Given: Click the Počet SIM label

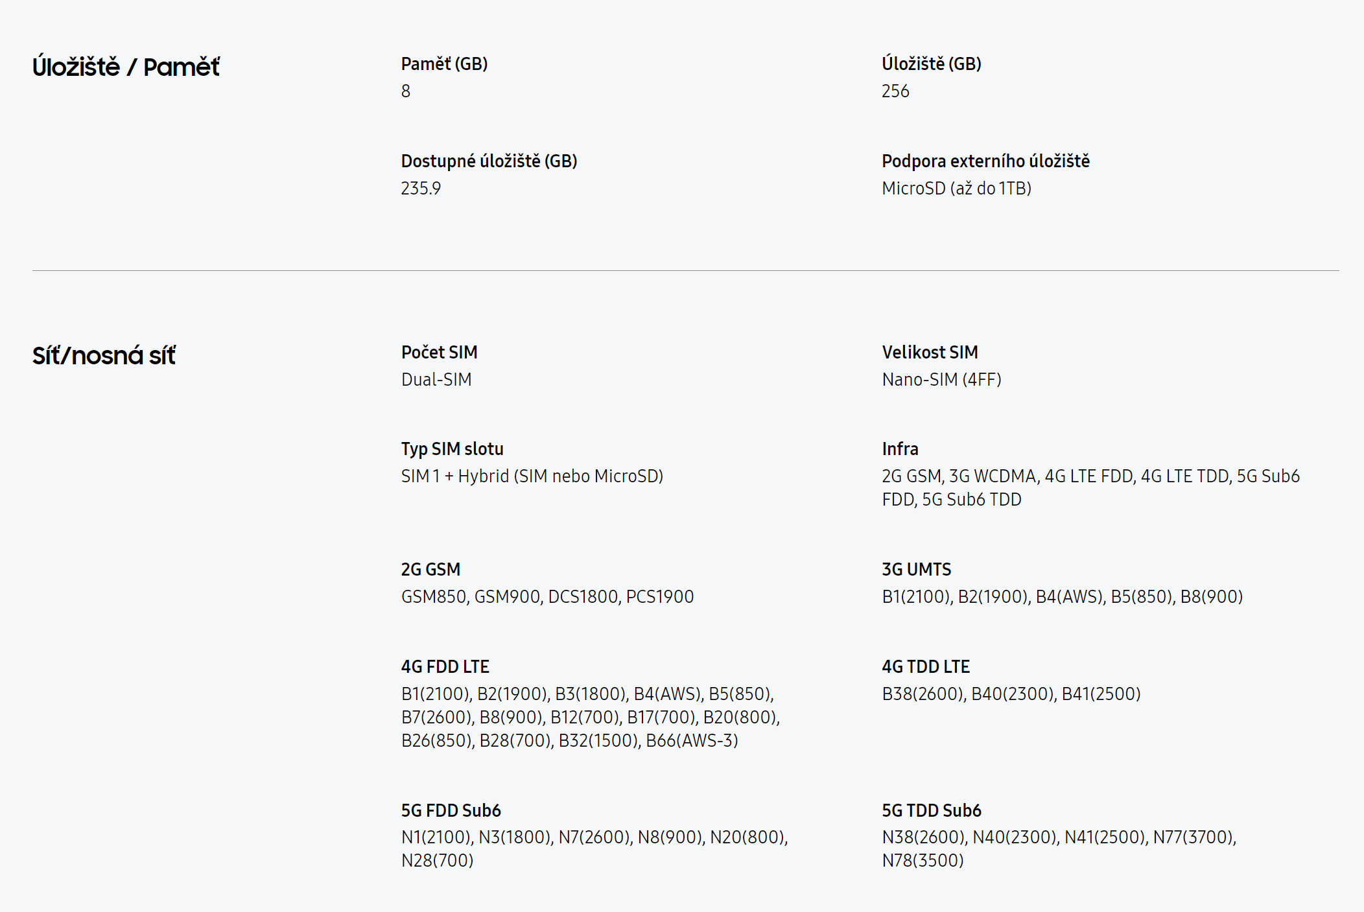Looking at the screenshot, I should click(x=439, y=353).
